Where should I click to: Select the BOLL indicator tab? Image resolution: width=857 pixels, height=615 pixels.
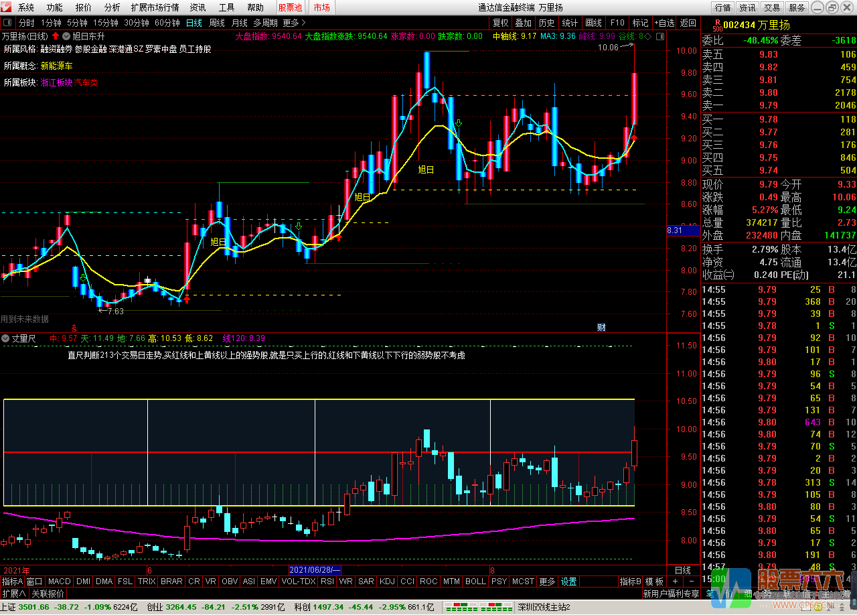click(475, 582)
